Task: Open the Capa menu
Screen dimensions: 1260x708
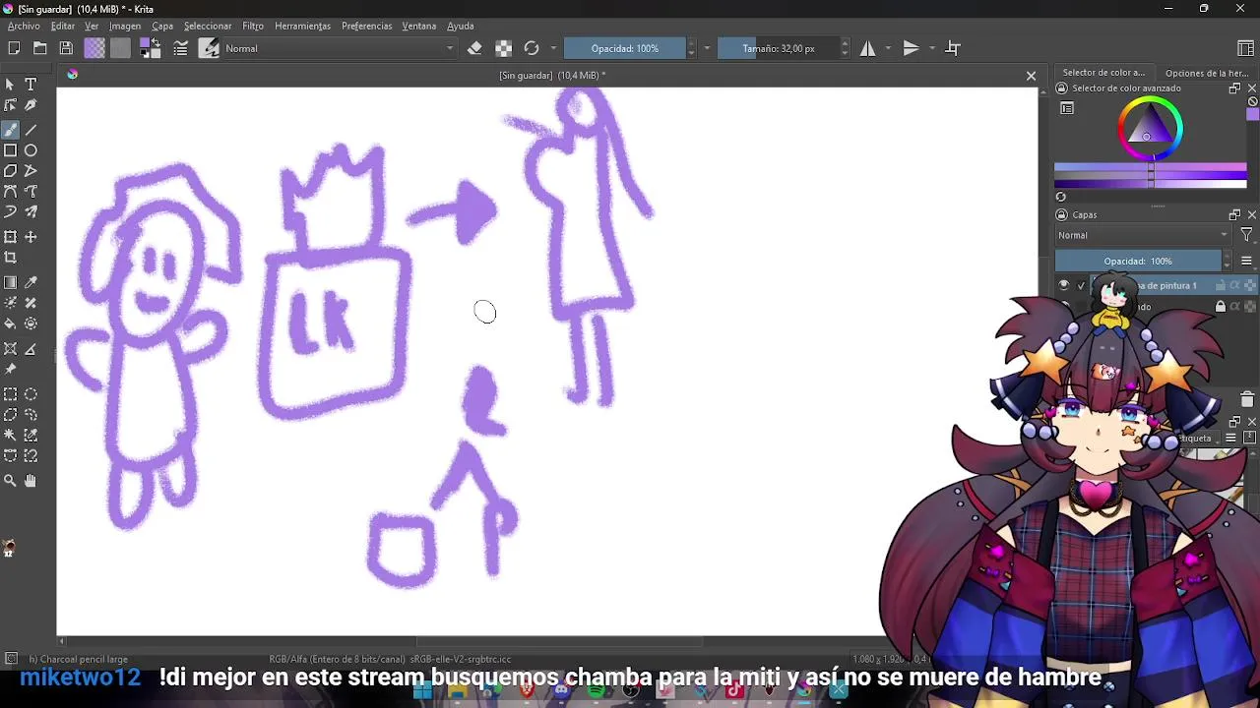Action: pyautogui.click(x=162, y=26)
